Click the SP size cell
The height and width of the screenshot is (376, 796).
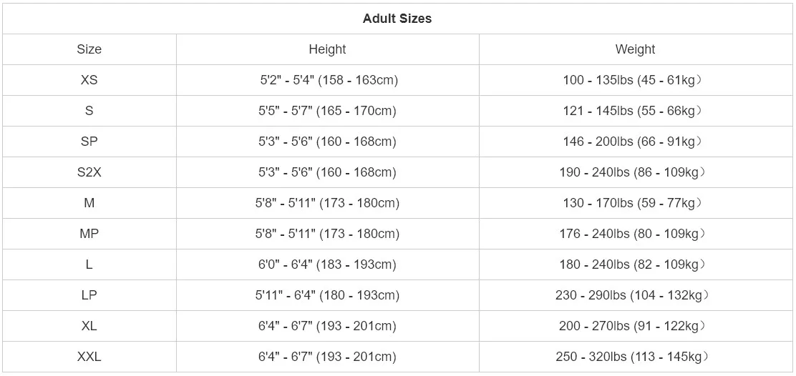89,142
